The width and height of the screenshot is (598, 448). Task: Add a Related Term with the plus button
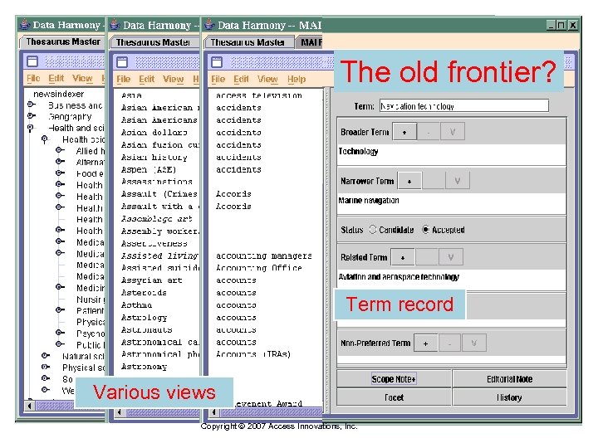click(403, 257)
